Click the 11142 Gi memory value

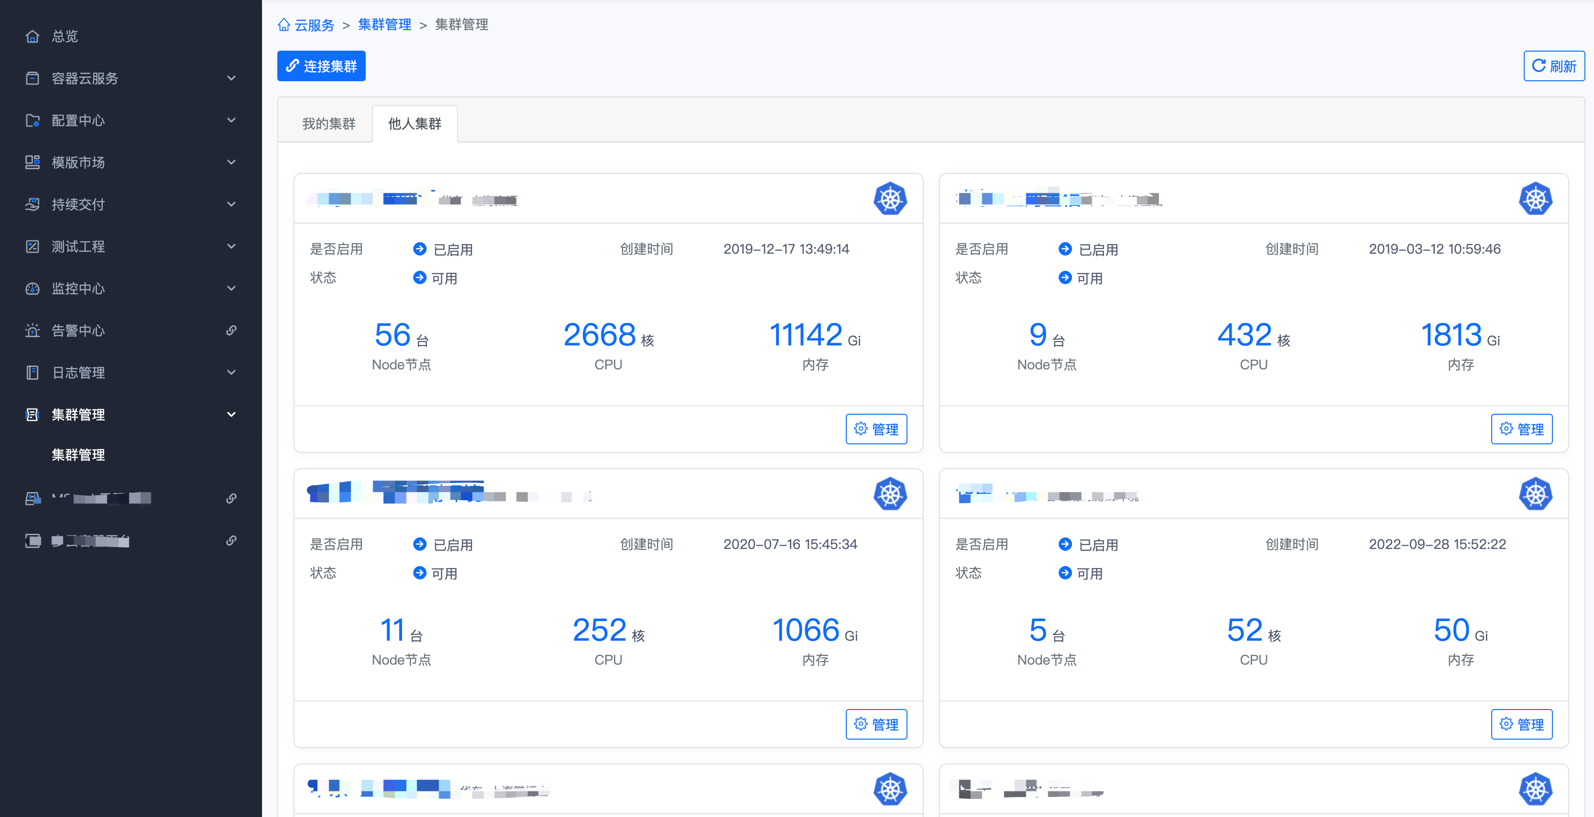tap(815, 336)
